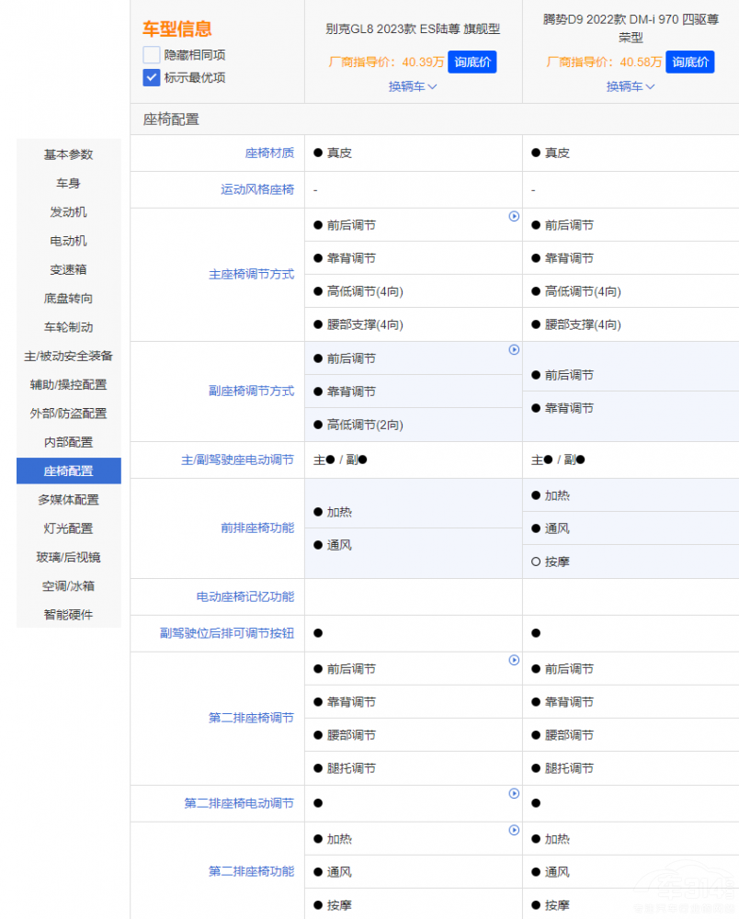The width and height of the screenshot is (739, 919).
Task: Play video icon in 副座椅 前后调节 row
Action: (x=514, y=350)
